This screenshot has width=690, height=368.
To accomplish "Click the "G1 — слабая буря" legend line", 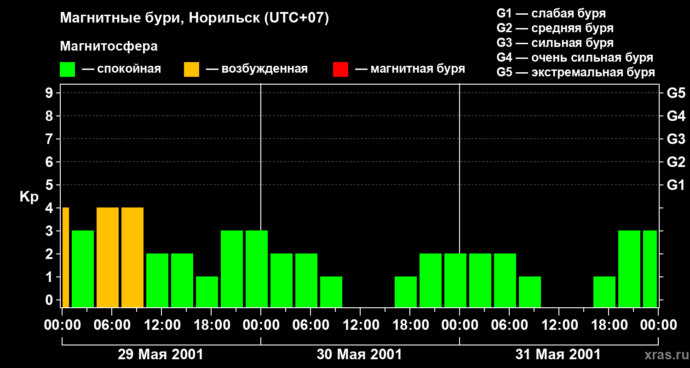I will tap(551, 13).
